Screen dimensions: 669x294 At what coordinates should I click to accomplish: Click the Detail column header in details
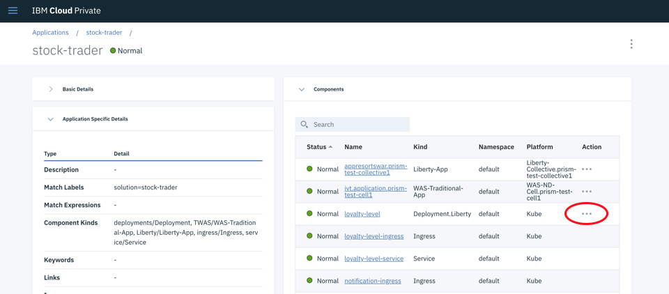point(121,153)
